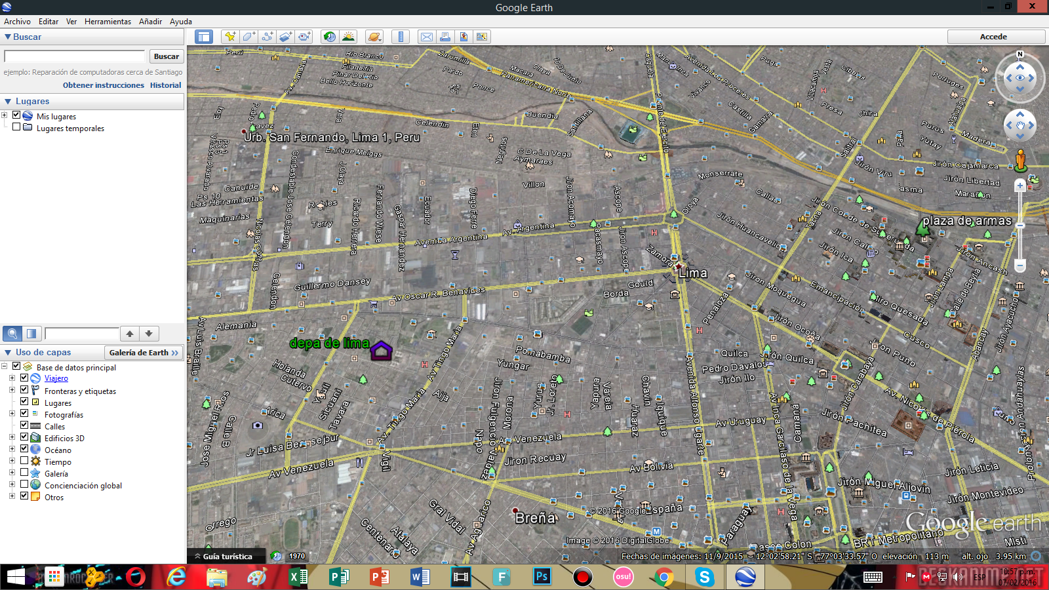Open the Historial link
This screenshot has height=590, width=1049.
[x=165, y=85]
